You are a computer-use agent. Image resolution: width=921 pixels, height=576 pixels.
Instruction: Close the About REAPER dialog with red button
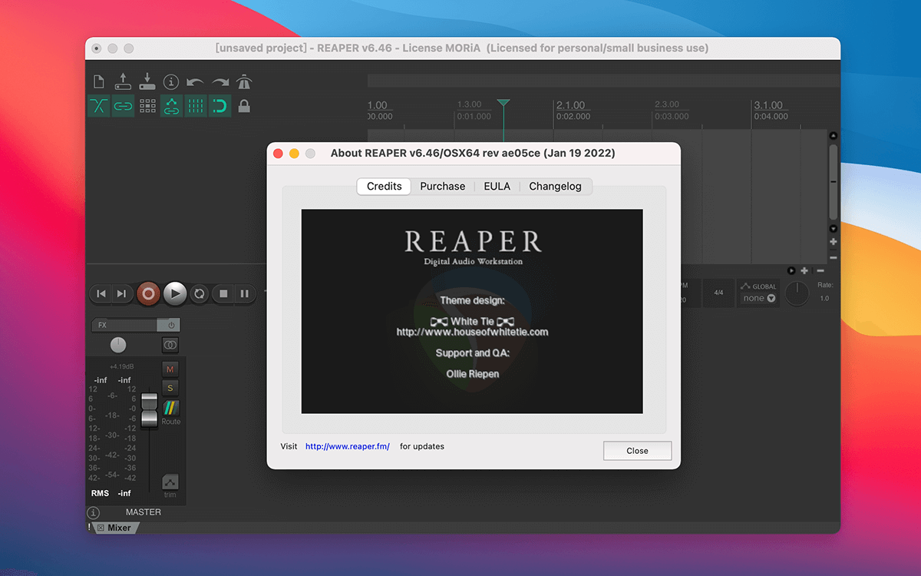[x=278, y=154]
